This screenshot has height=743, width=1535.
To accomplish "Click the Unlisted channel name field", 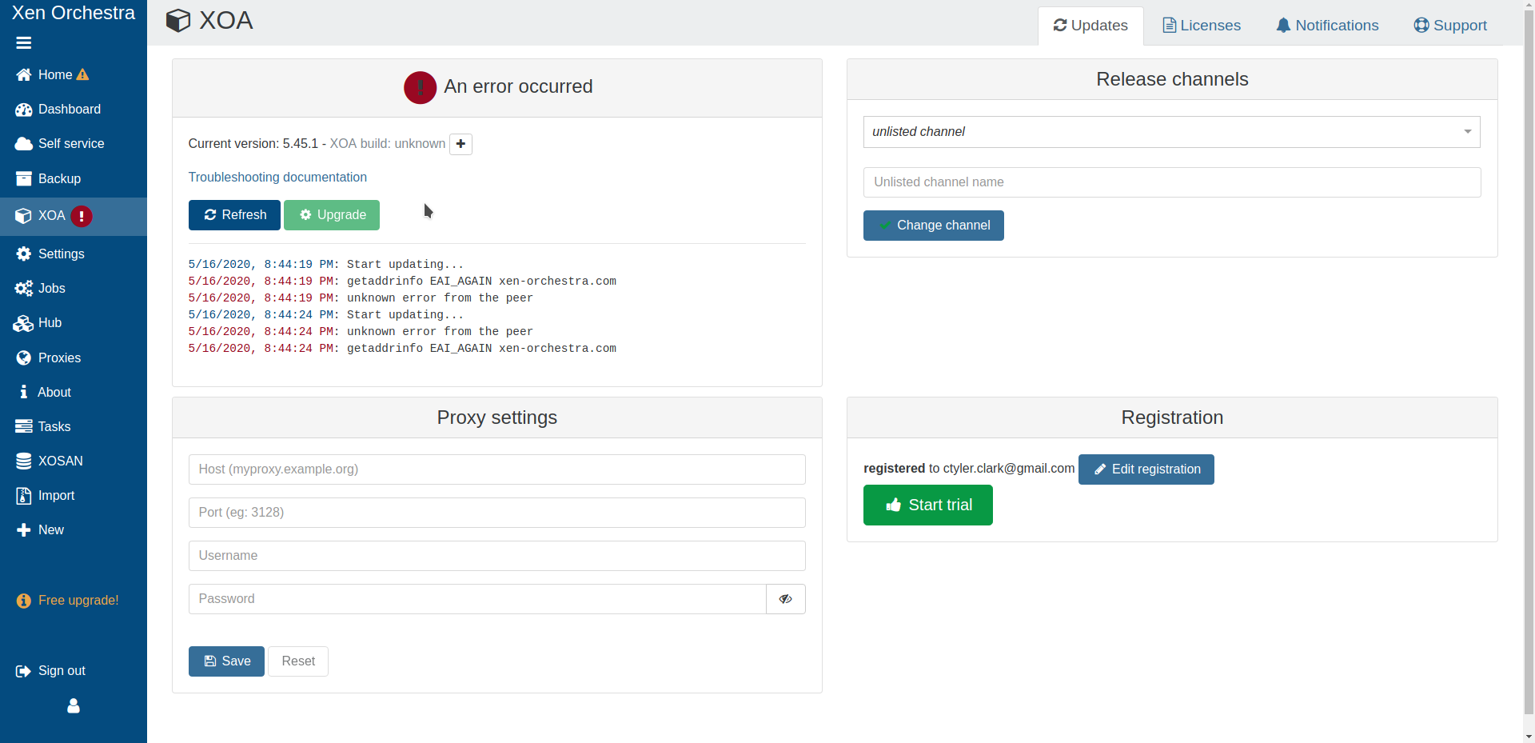I will click(x=1171, y=182).
